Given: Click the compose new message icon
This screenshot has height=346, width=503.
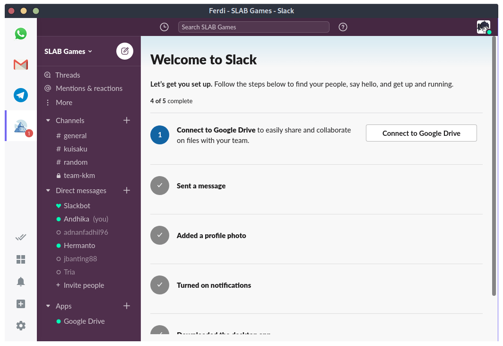Looking at the screenshot, I should click(125, 51).
